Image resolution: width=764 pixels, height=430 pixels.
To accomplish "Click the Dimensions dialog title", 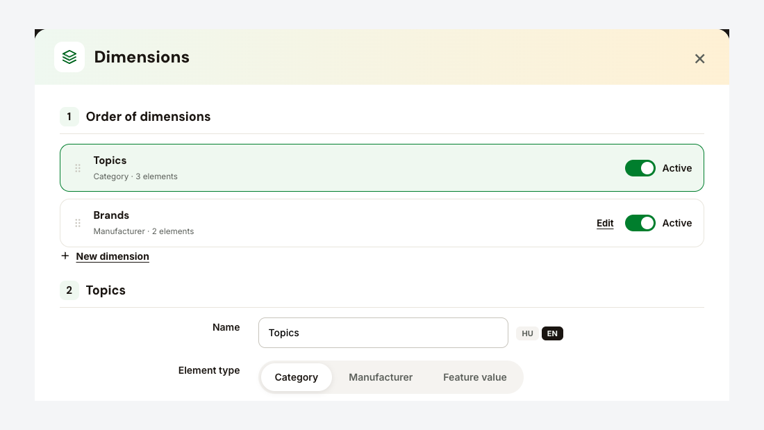I will click(142, 57).
